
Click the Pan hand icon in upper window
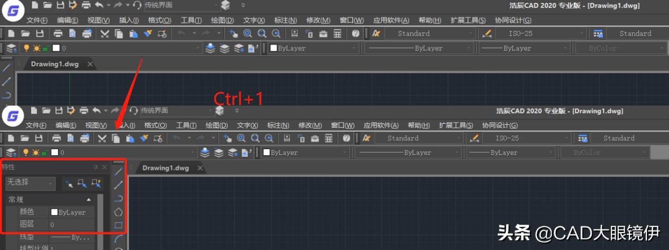[x=234, y=33]
